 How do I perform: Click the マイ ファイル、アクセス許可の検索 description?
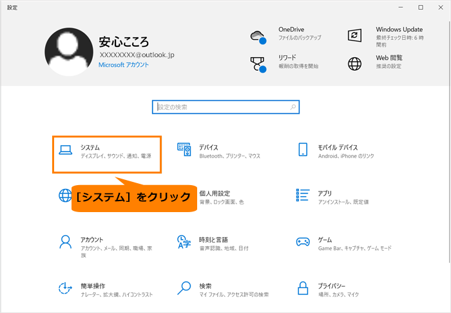[x=234, y=294]
